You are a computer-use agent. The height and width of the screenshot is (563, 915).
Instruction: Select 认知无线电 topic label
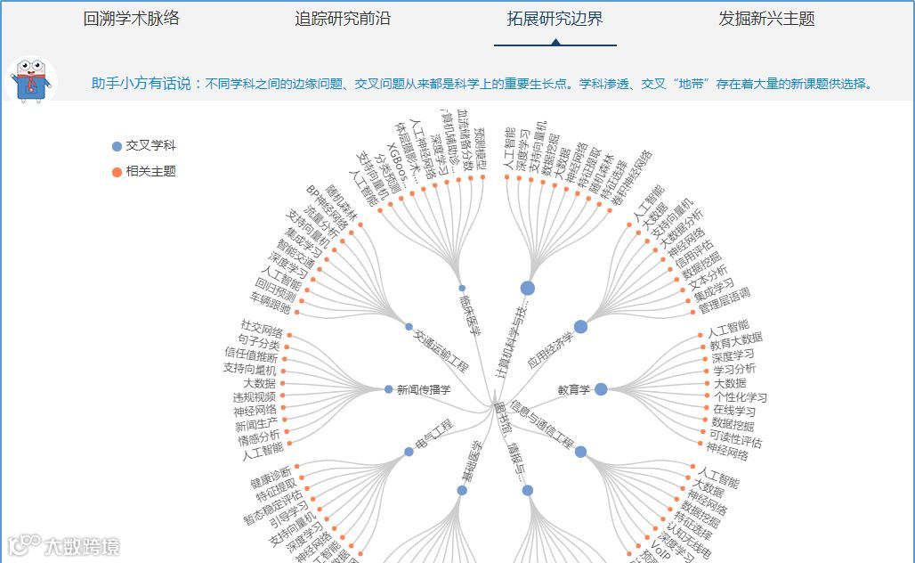(x=689, y=540)
